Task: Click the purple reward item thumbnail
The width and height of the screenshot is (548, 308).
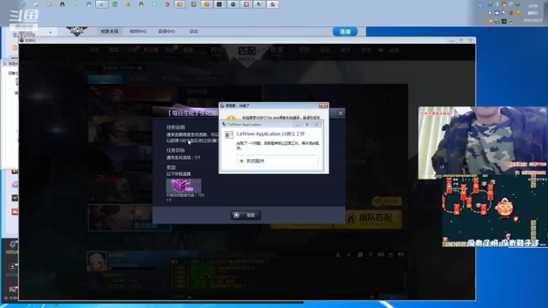Action: pyautogui.click(x=184, y=185)
